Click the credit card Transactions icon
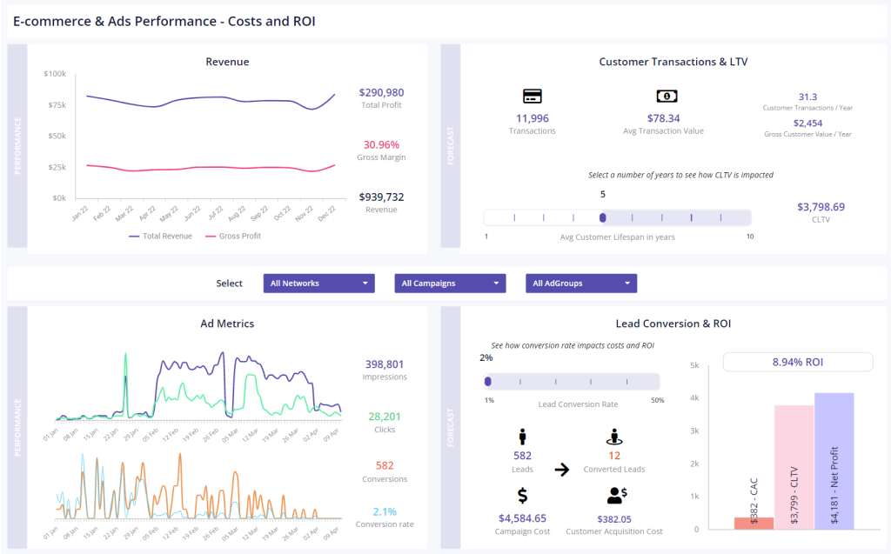The width and height of the screenshot is (891, 554). point(532,96)
